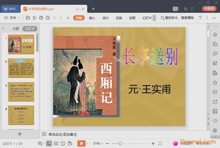Screen dimensions: 220x148
Task: Select slide 1 thumbnail
Action: coord(21,44)
